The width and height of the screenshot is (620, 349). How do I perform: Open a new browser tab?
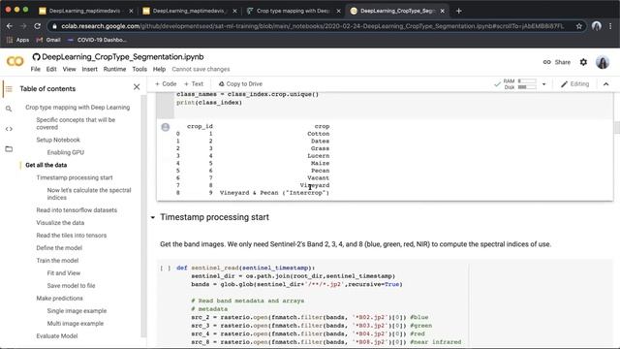click(458, 11)
